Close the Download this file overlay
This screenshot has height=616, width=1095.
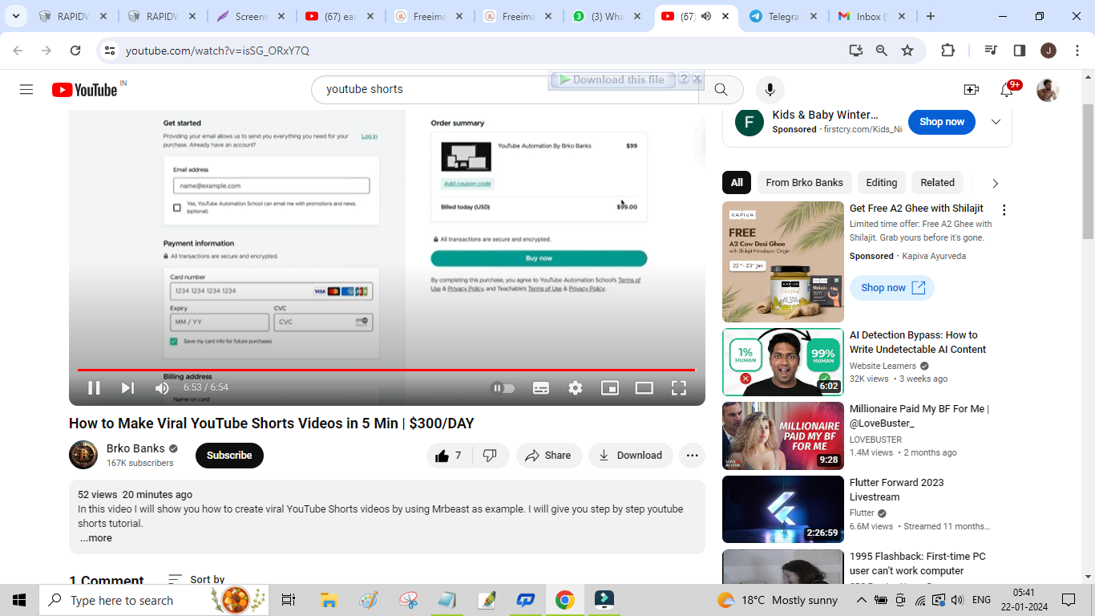pyautogui.click(x=697, y=79)
